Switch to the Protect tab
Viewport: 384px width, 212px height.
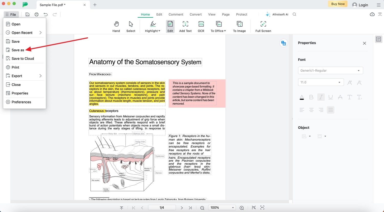point(242,14)
